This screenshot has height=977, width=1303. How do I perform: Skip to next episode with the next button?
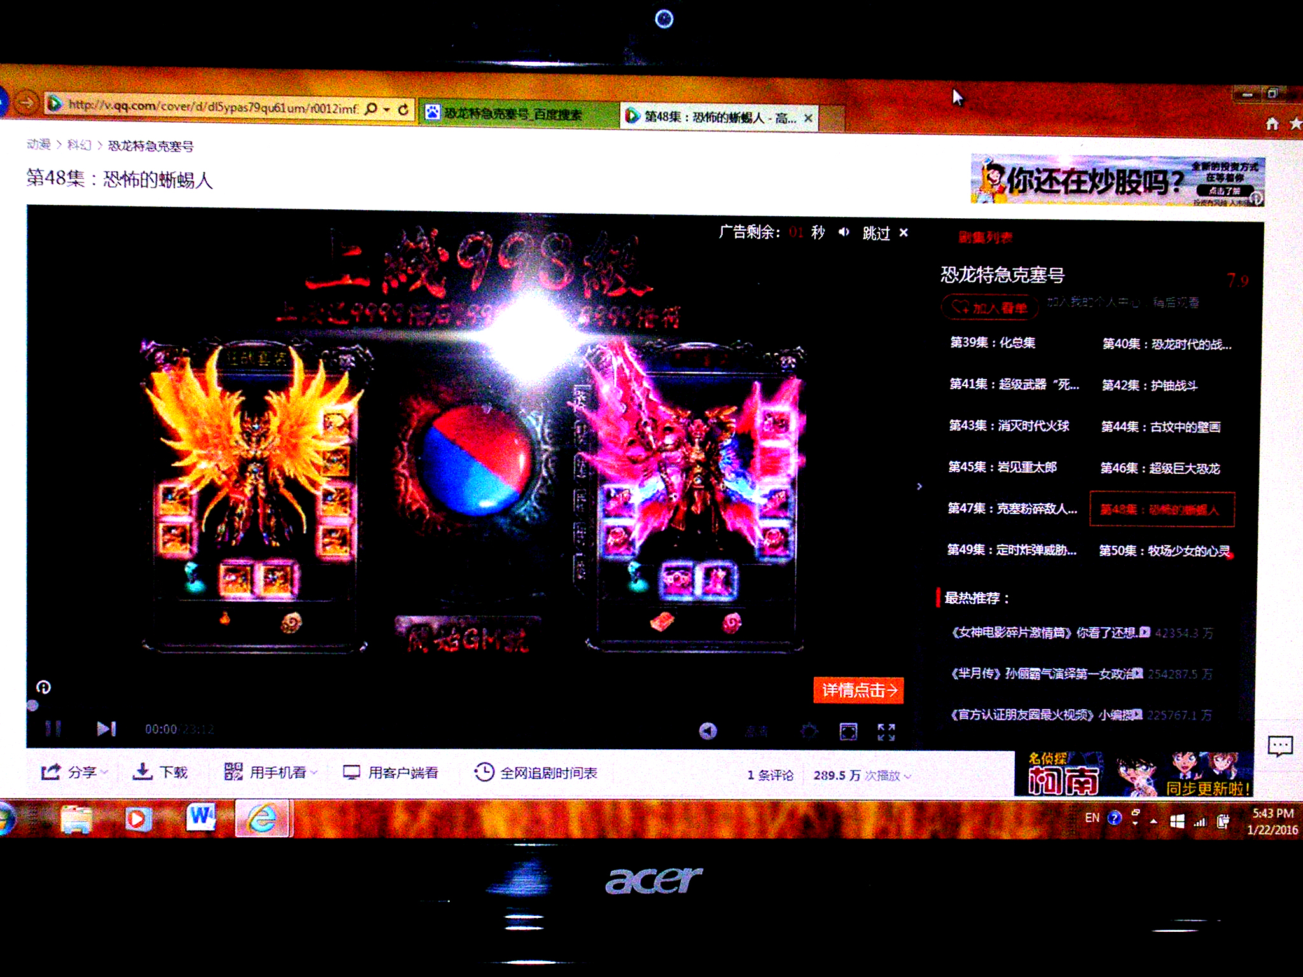click(x=106, y=728)
